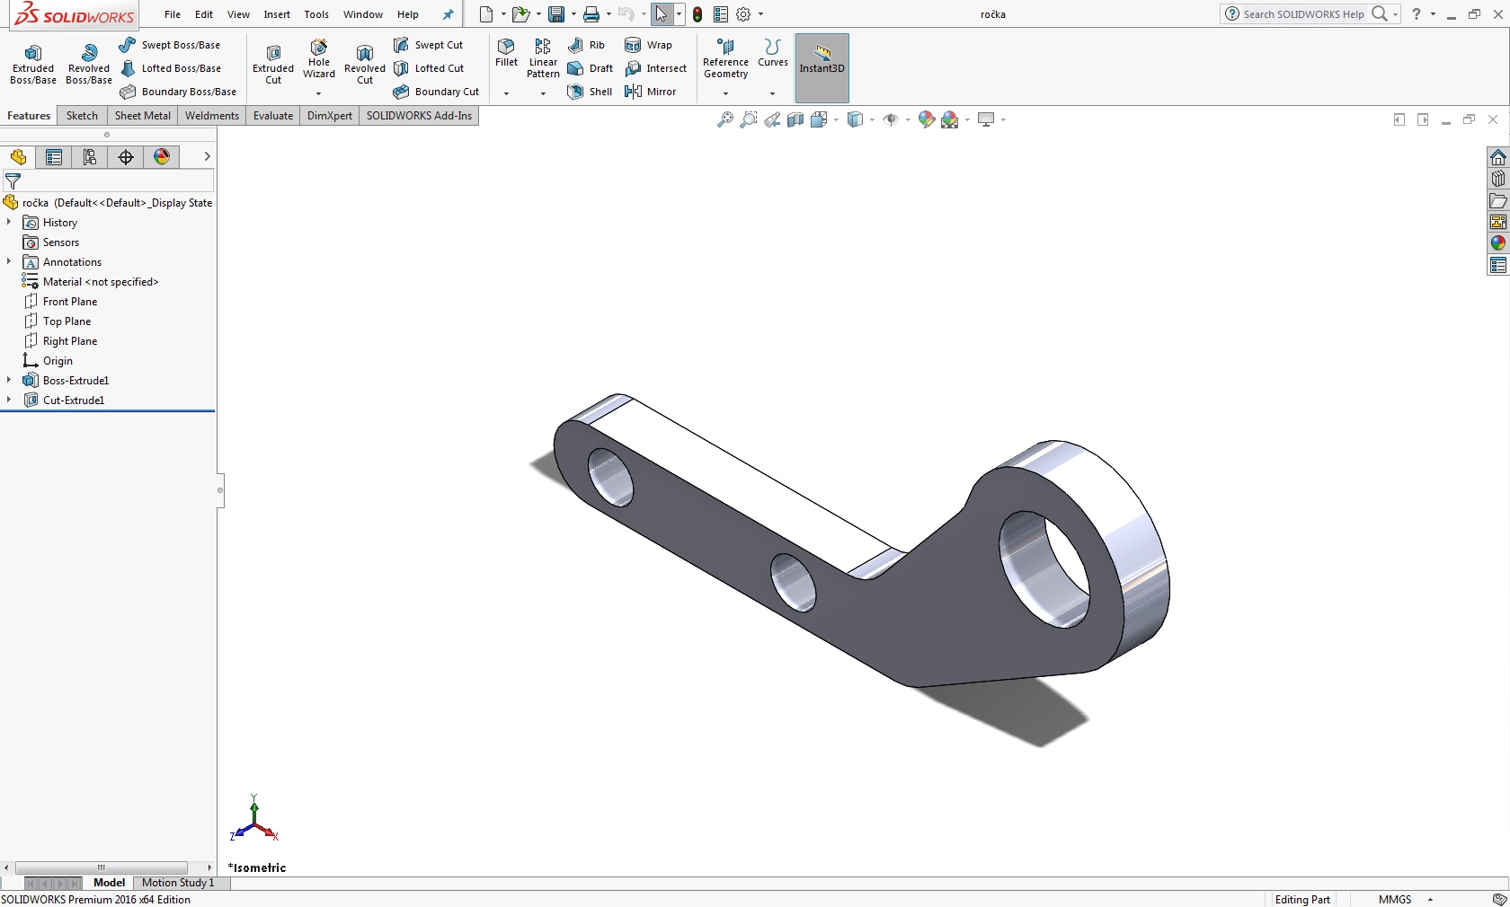Switch to the ConfigurationManager tab
The height and width of the screenshot is (907, 1510).
90,157
